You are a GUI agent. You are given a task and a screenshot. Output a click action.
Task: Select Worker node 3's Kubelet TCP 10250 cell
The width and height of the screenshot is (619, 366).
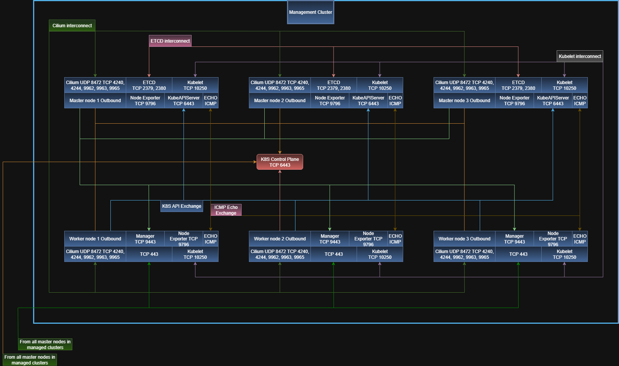click(564, 254)
